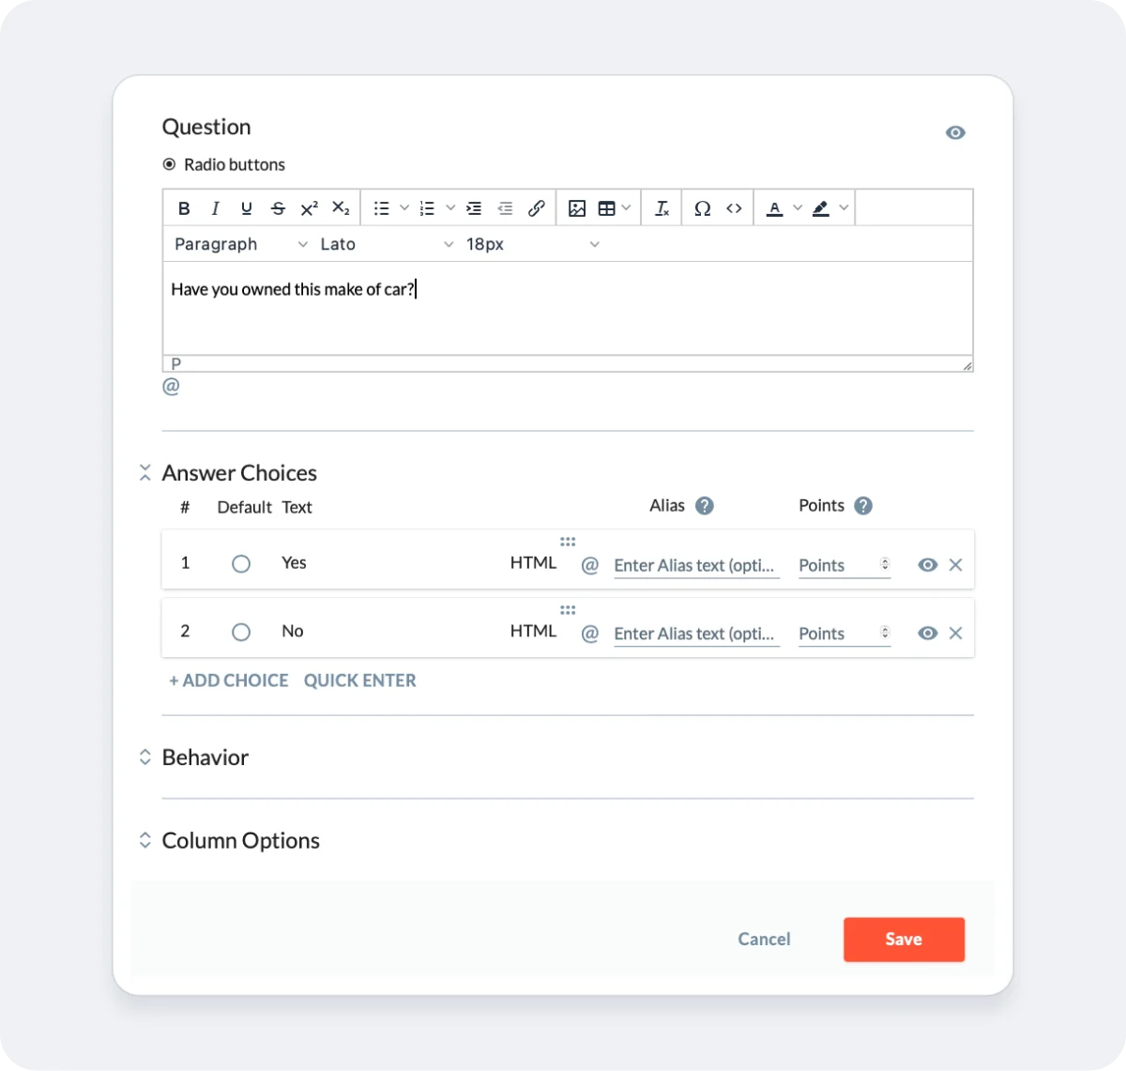
Task: Insert an image into the question
Action: [x=577, y=207]
